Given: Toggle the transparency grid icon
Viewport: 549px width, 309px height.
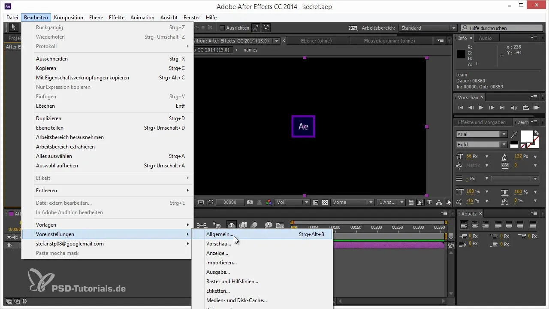Looking at the screenshot, I should [325, 202].
